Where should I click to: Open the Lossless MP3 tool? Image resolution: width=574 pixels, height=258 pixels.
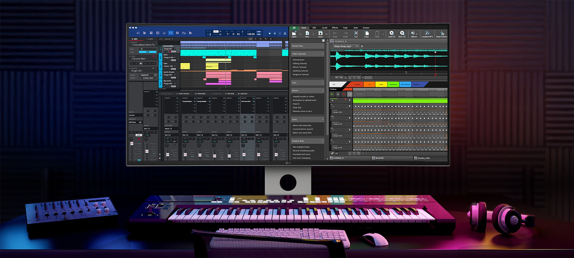427,33
